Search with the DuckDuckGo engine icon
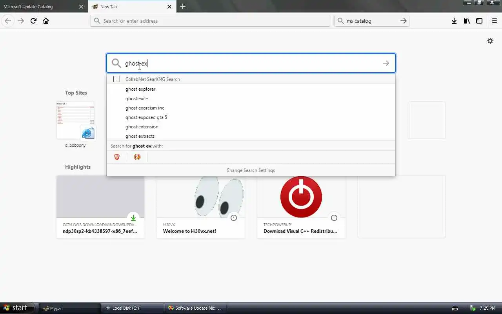 (x=137, y=157)
